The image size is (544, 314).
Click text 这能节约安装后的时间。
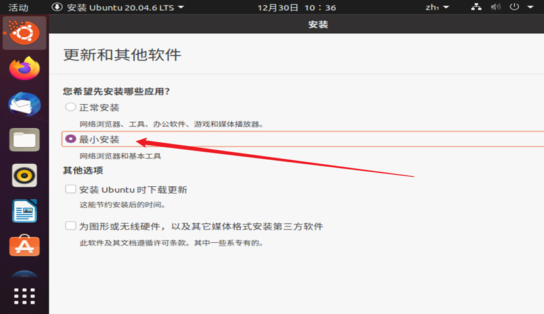(x=123, y=205)
